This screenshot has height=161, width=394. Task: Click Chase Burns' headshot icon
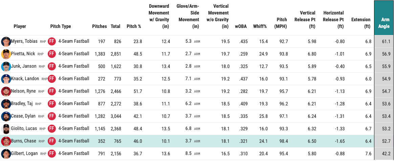click(x=5, y=141)
